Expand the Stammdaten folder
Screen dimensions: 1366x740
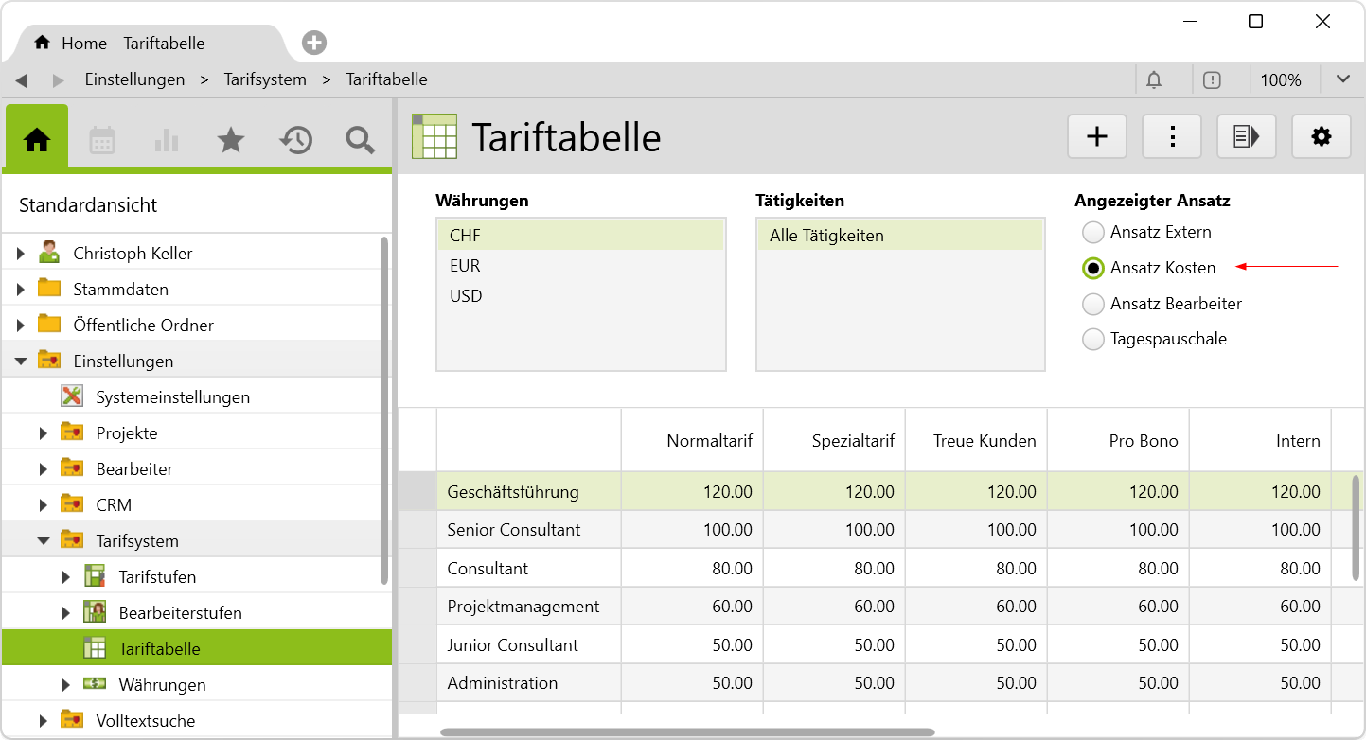pos(21,290)
